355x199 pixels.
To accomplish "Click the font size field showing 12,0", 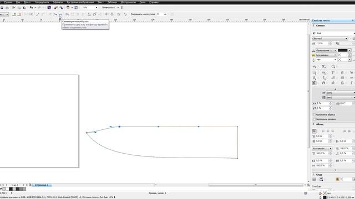I will pyautogui.click(x=322, y=43).
